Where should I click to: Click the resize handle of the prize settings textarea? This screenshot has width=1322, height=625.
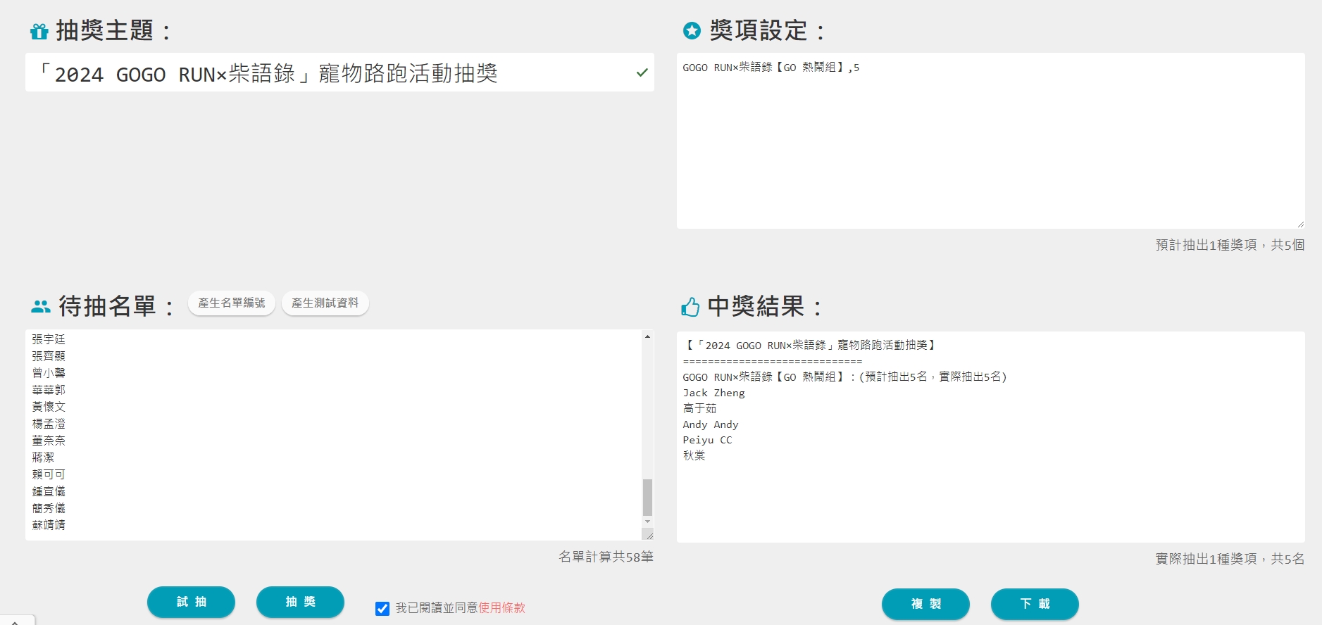(x=1299, y=224)
